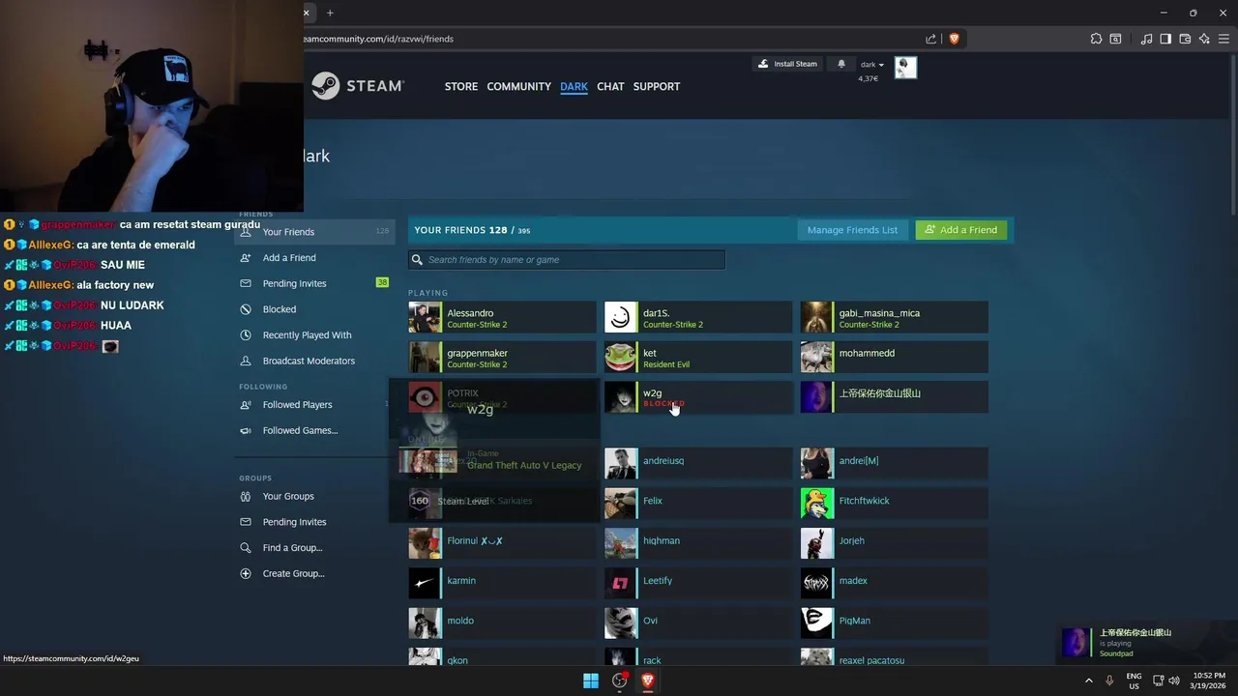Screen dimensions: 1238x696
Task: Click the Soundpad playing notification popup
Action: 1144,643
